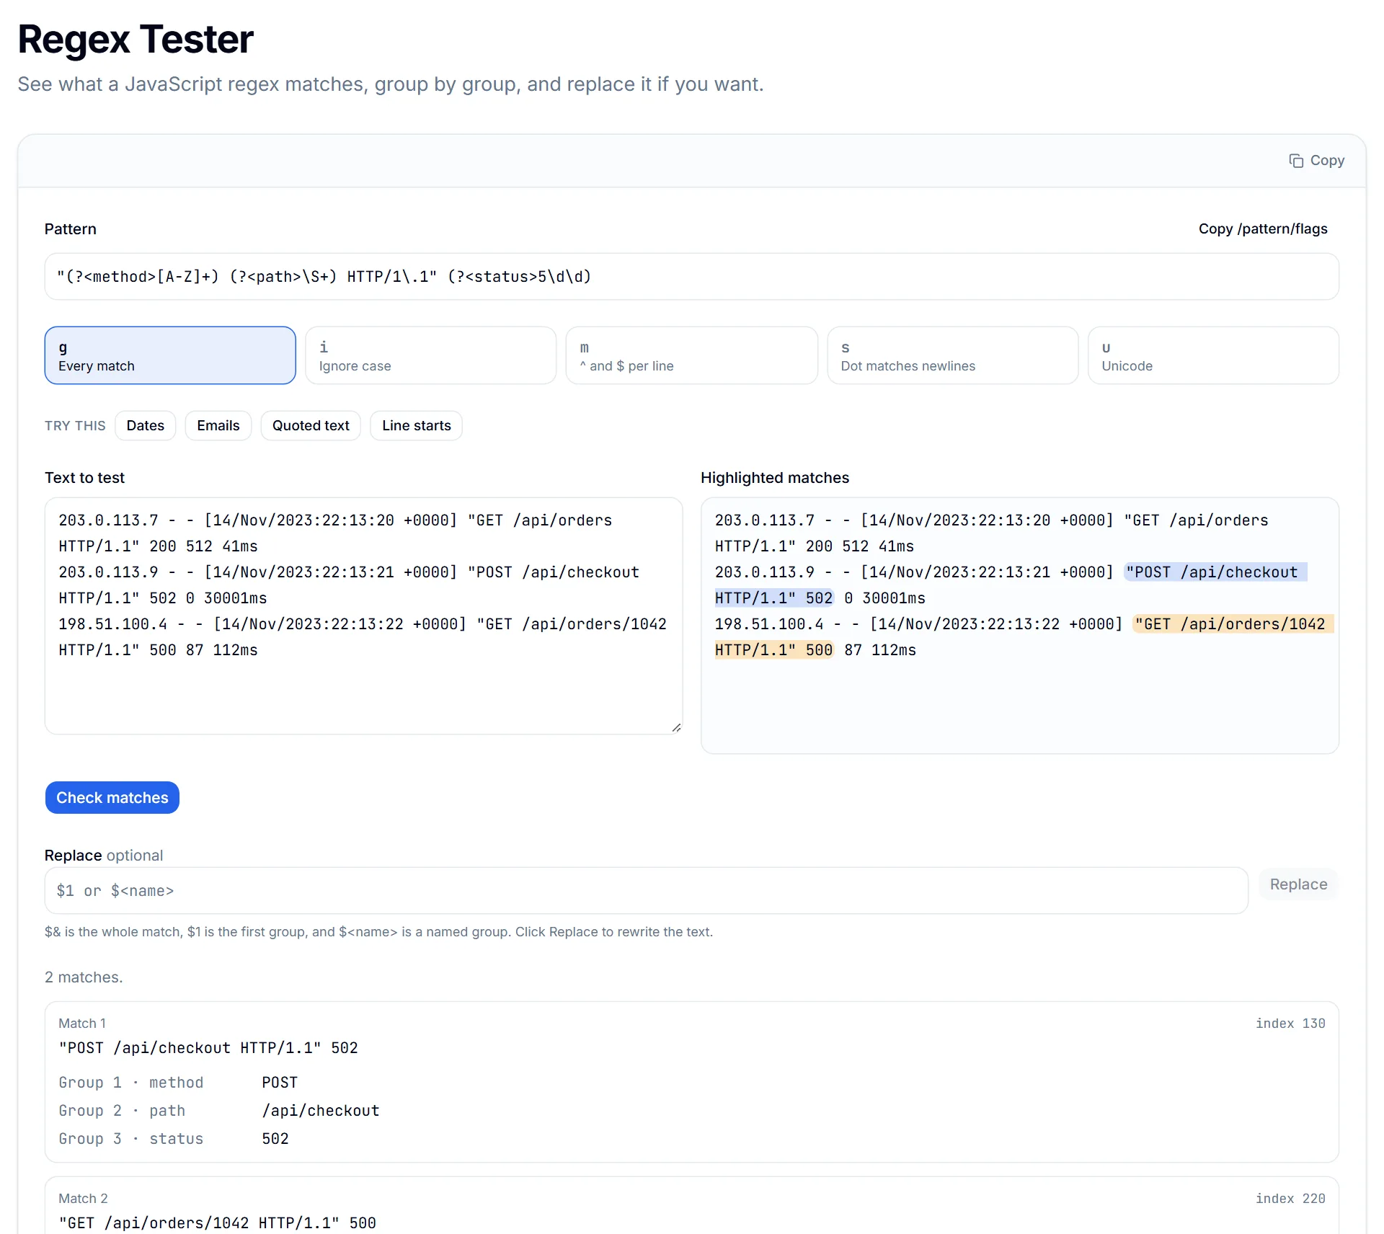1384x1234 pixels.
Task: Click the index 130 value
Action: tap(1290, 1024)
